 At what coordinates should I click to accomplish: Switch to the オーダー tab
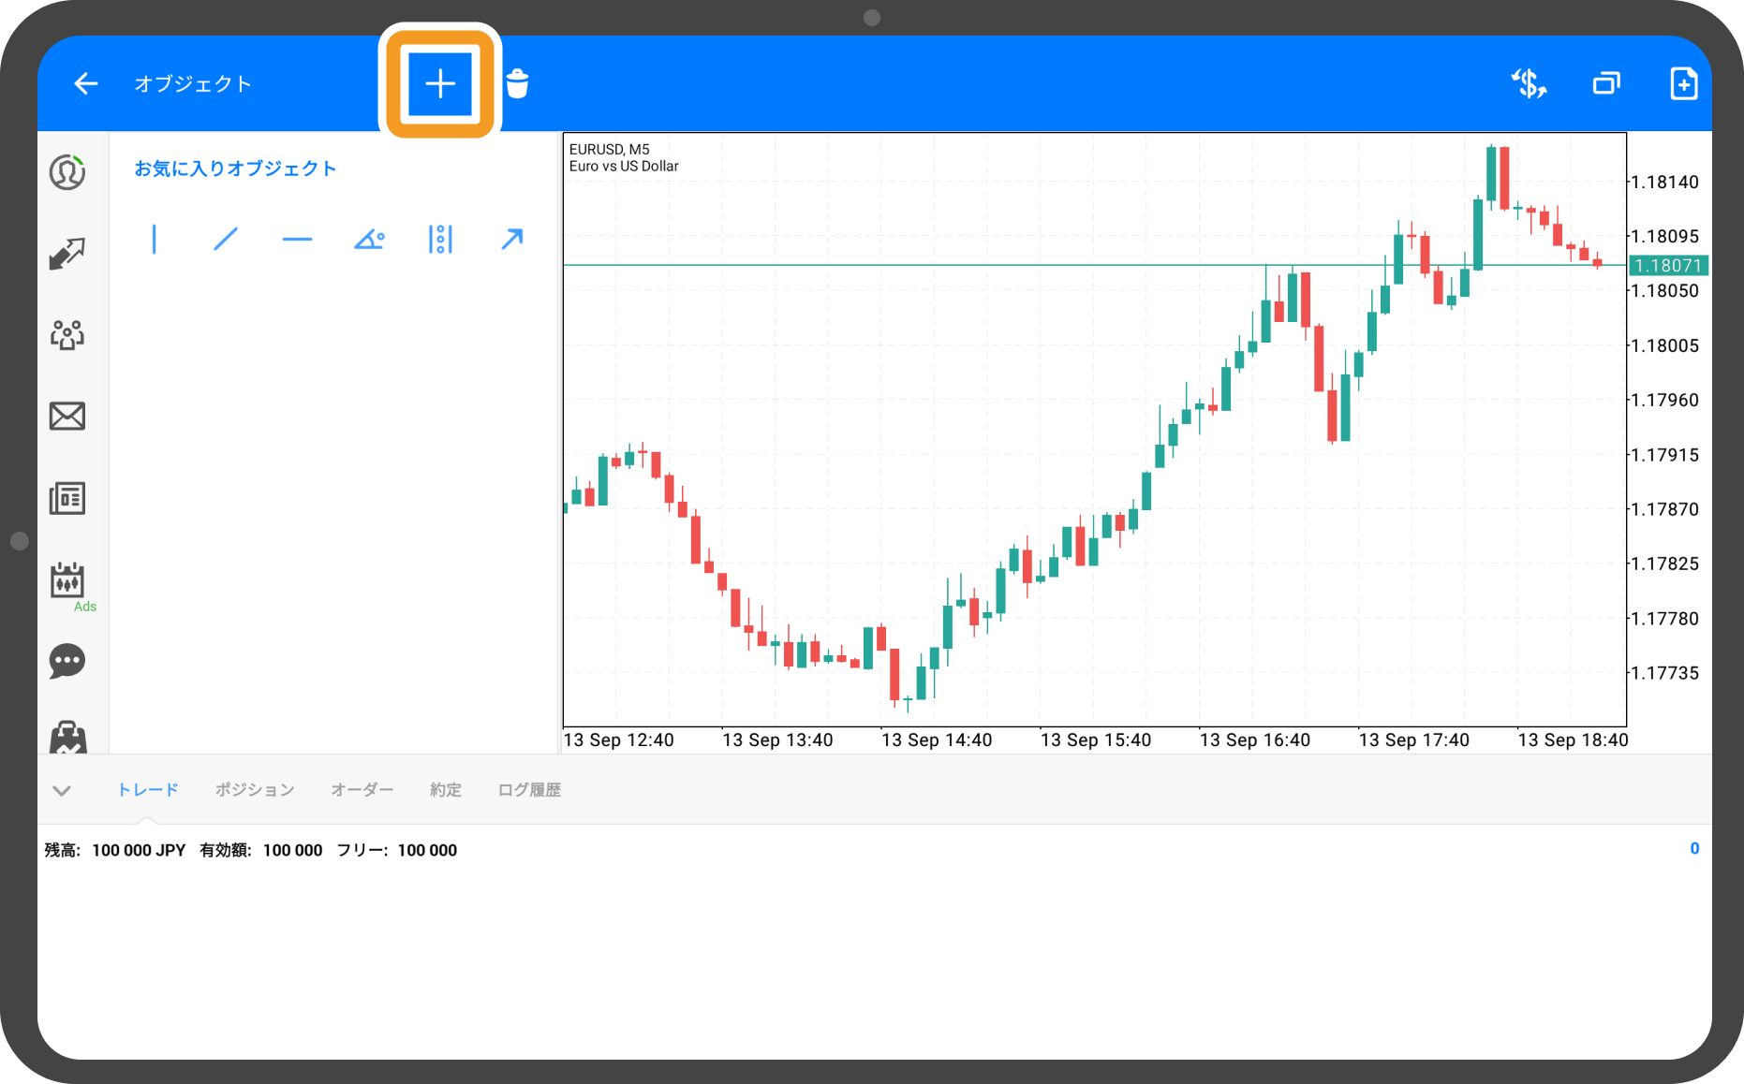point(362,790)
